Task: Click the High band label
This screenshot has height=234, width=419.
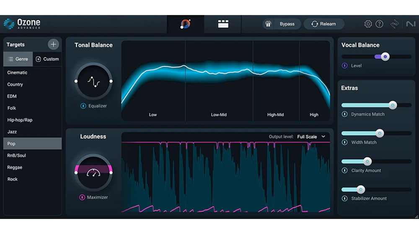Action: (x=314, y=114)
